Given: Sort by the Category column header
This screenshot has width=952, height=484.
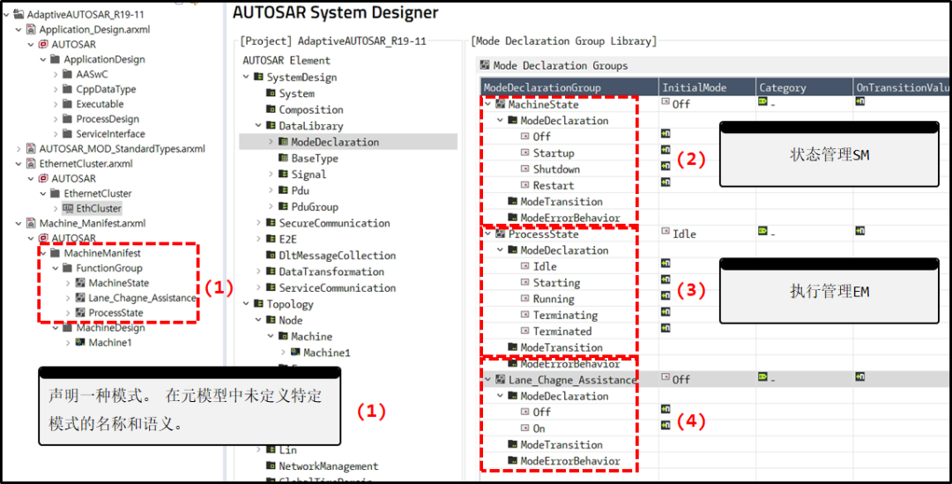Looking at the screenshot, I should click(805, 87).
